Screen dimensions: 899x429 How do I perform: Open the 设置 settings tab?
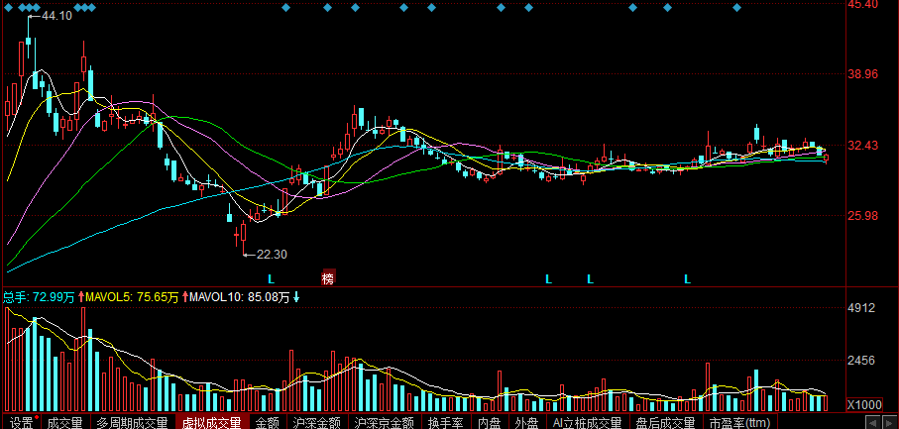point(22,423)
